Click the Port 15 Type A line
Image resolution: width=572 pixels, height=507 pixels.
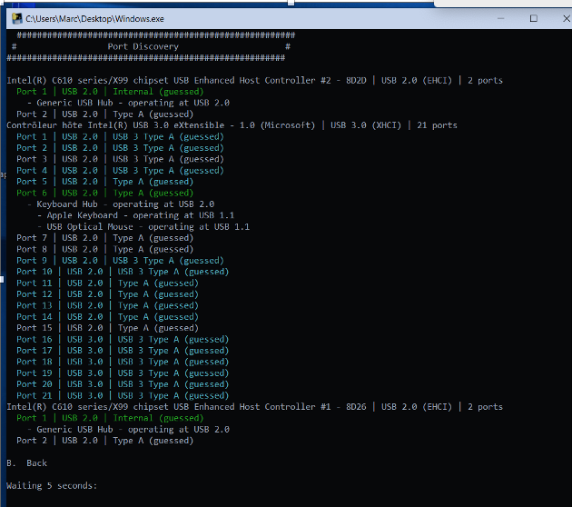[106, 328]
